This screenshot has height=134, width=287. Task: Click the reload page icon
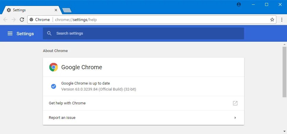point(22,20)
